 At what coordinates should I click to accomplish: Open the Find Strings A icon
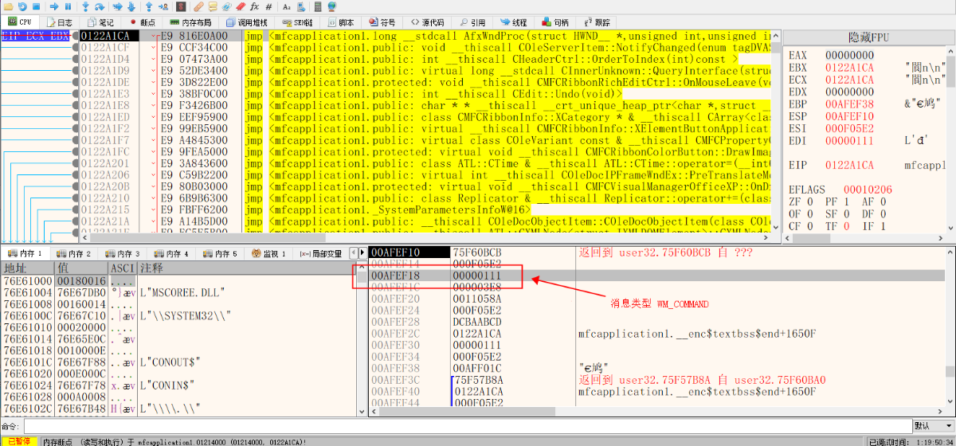click(x=287, y=6)
